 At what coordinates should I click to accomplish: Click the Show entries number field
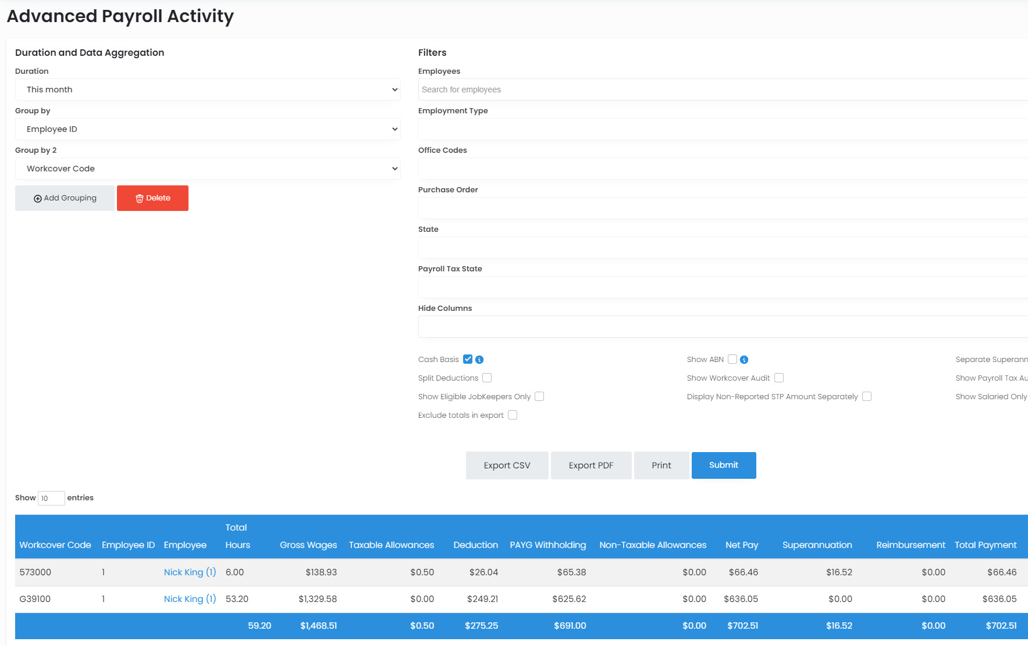(51, 498)
